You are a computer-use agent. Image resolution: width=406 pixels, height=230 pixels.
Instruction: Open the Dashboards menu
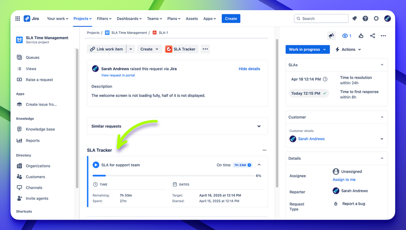(x=129, y=19)
